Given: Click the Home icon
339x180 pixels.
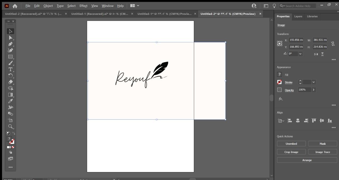Looking at the screenshot, I should click(x=15, y=6).
